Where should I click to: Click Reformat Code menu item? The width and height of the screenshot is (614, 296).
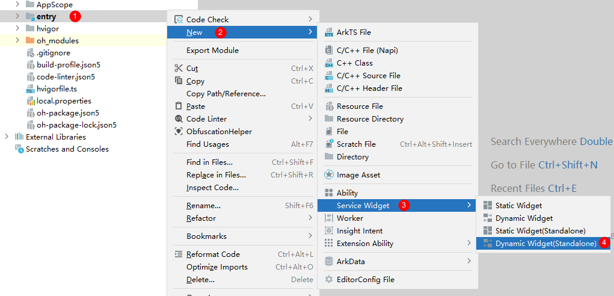213,254
